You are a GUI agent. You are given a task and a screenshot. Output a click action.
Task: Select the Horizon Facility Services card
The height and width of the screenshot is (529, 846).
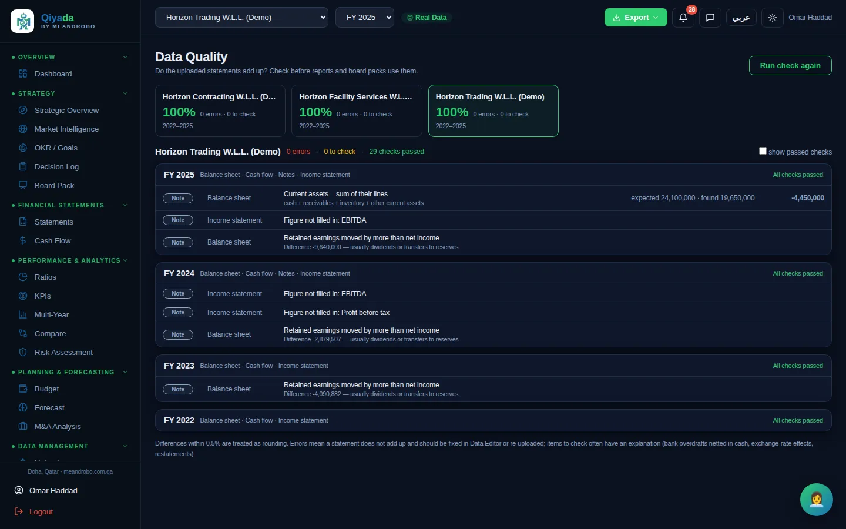(x=357, y=111)
